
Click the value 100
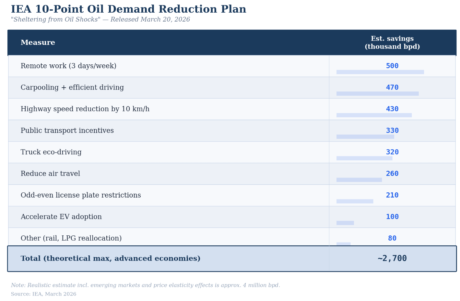(392, 217)
